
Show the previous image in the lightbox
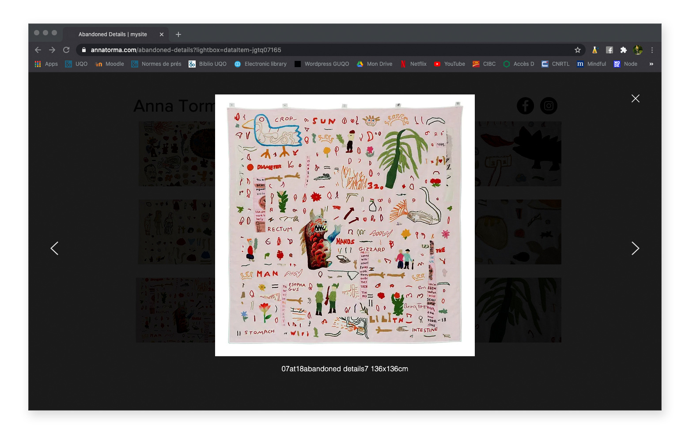[54, 248]
